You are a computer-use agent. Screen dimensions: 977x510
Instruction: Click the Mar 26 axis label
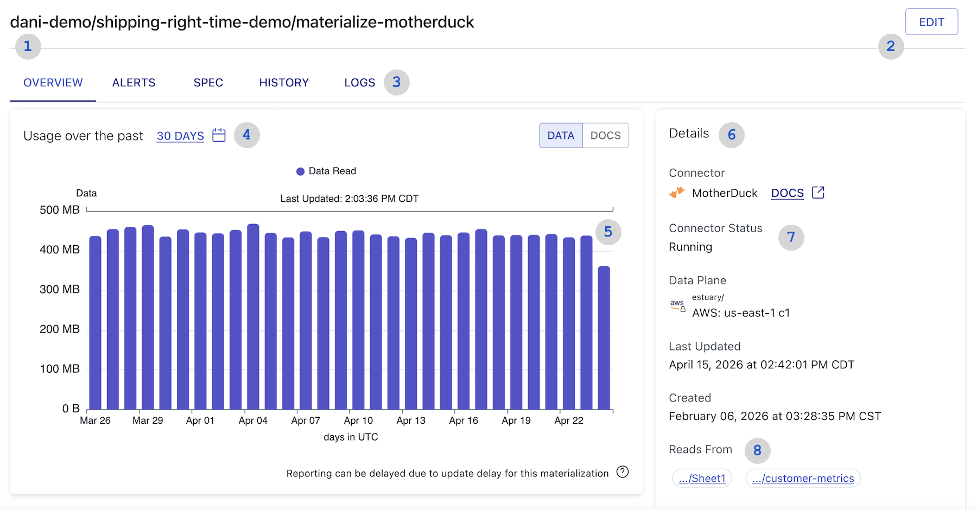(95, 420)
